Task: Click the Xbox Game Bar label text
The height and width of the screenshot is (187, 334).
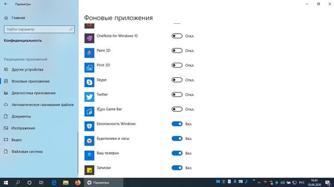Action: [x=109, y=109]
